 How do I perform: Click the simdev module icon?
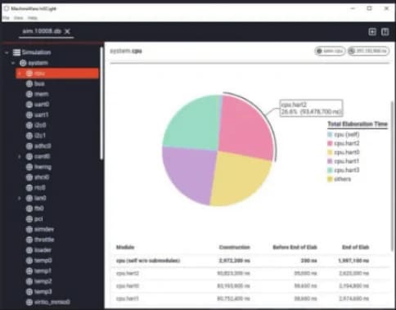[29, 229]
